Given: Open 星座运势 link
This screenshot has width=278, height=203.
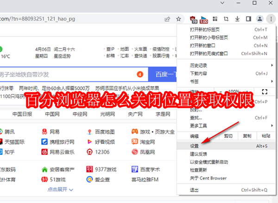Looking at the screenshot, I should click(x=62, y=56).
